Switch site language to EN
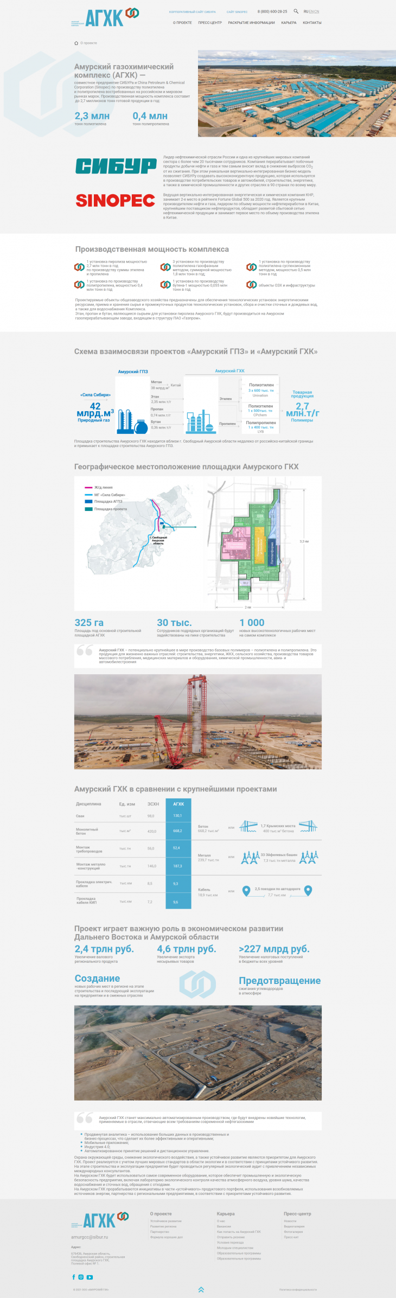 311,11
